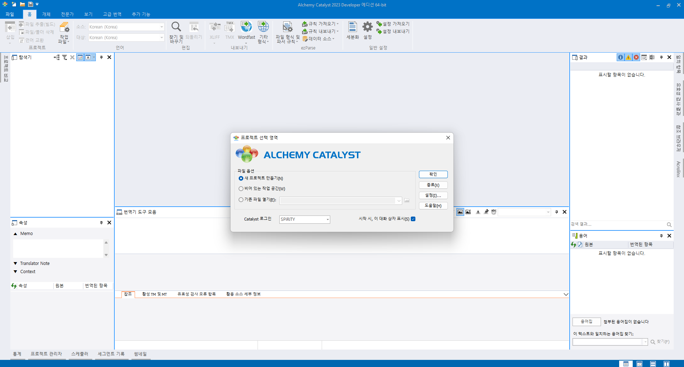Open 규칙 가져오기 dropdown
684x367 pixels.
(x=320, y=24)
